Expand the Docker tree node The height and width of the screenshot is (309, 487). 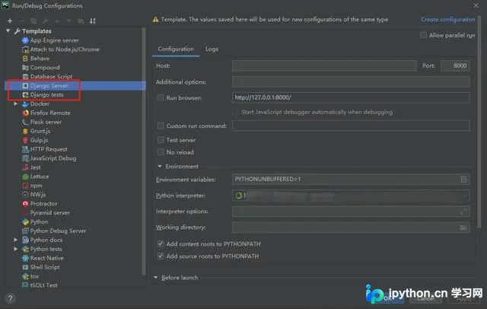pyautogui.click(x=15, y=104)
